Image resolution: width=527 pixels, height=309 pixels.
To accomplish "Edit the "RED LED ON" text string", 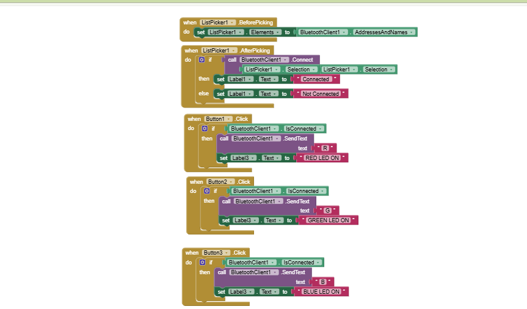I will 322,158.
